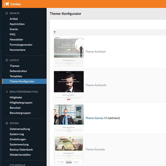Open Artikel in the sidebar
Screen dimensions: 166x166
[14, 19]
